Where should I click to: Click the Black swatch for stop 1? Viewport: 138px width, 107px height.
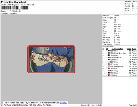(x=109, y=51)
